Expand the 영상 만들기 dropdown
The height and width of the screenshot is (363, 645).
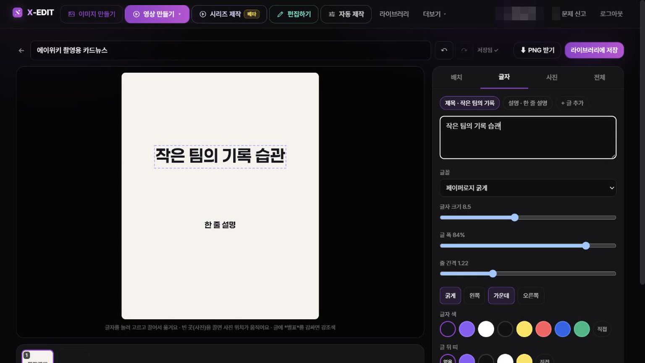157,14
